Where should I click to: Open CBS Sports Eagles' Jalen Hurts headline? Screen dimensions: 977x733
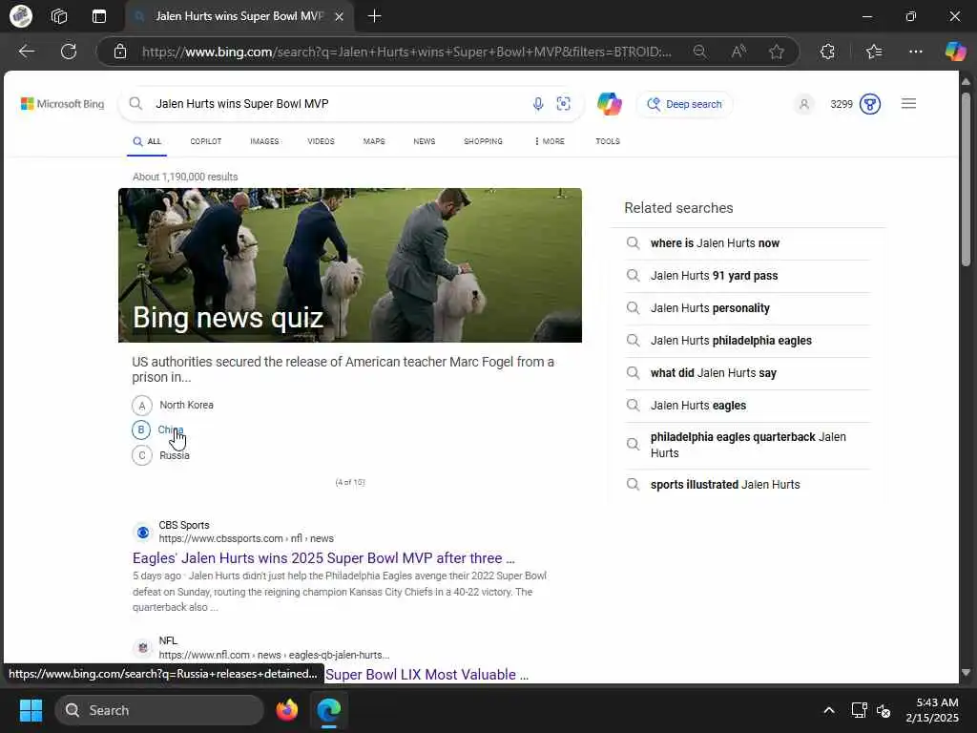click(323, 557)
